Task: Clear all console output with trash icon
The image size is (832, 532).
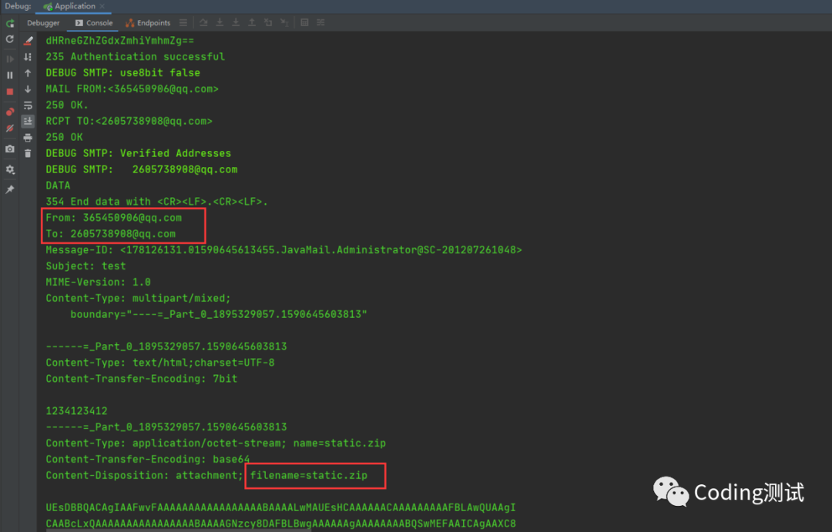Action: coord(29,154)
